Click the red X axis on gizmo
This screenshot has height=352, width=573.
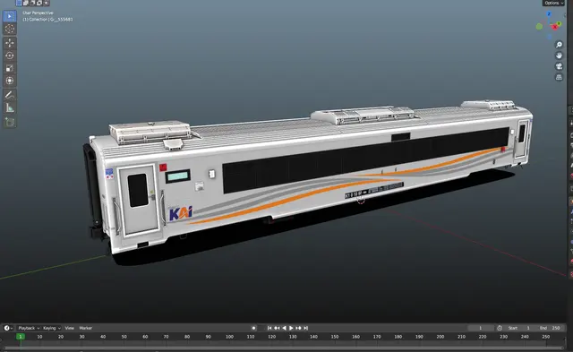555,27
